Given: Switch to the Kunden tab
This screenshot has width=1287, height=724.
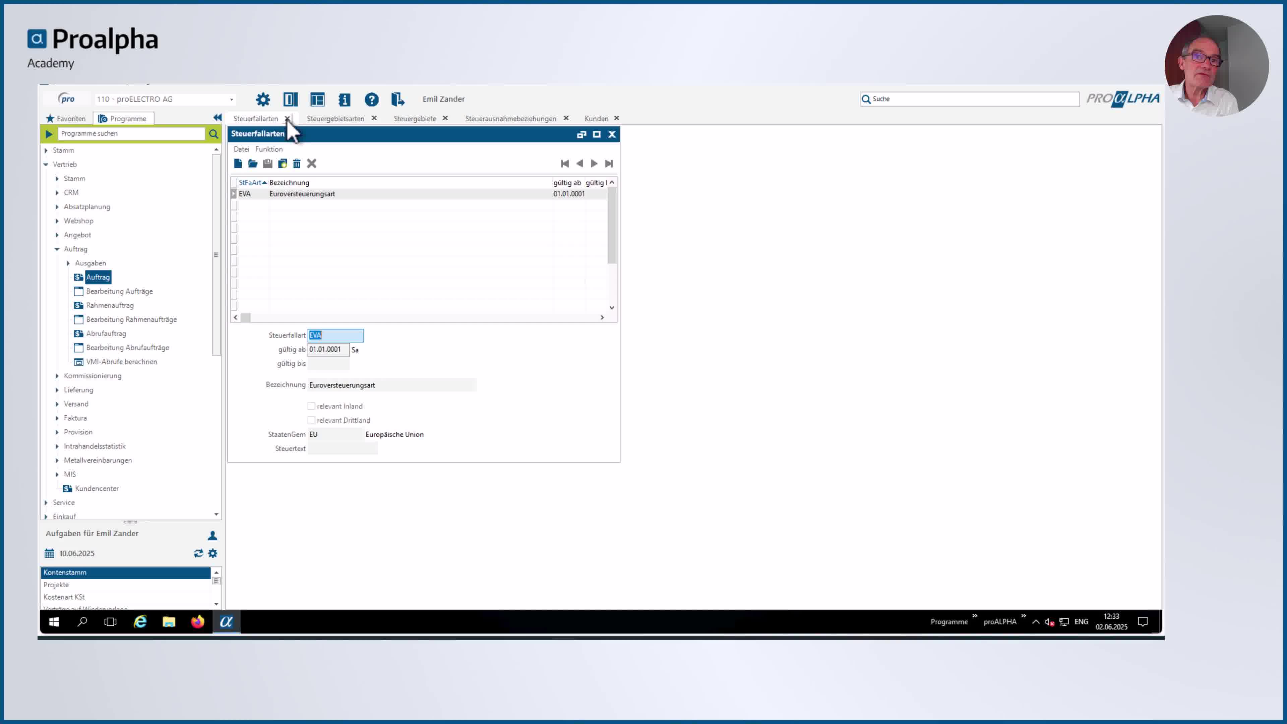Looking at the screenshot, I should pos(596,118).
